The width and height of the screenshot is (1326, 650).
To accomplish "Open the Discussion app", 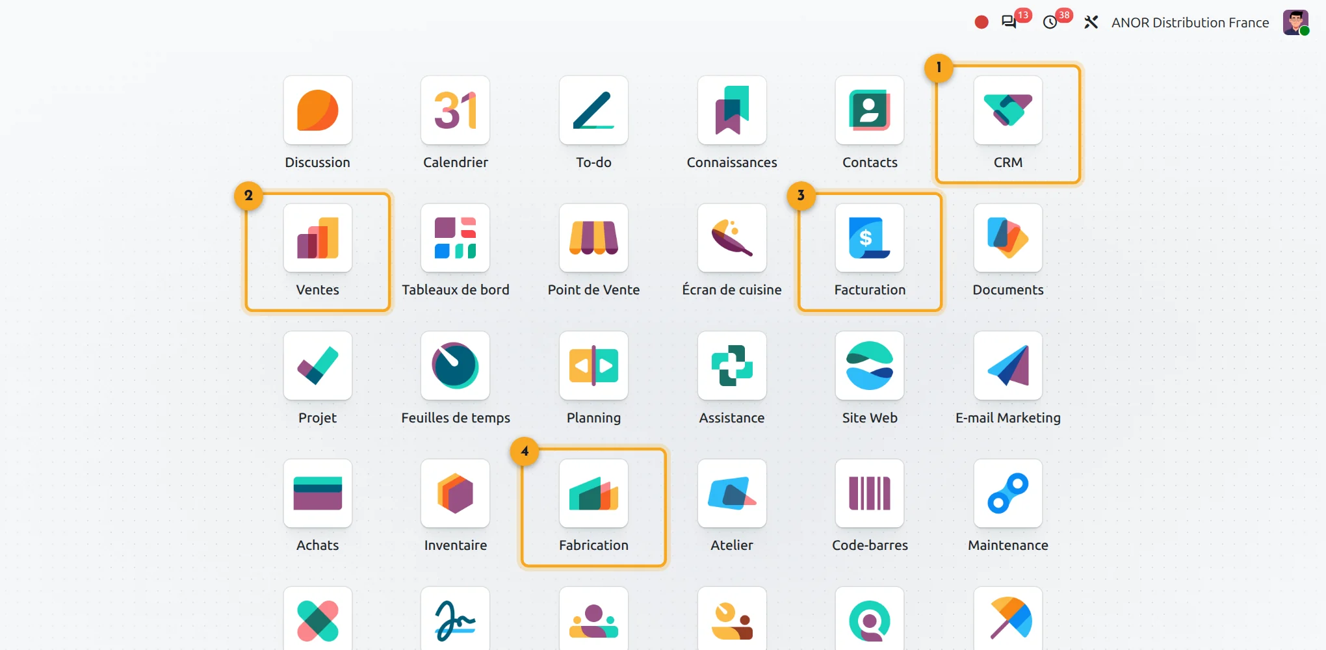I will coord(317,110).
